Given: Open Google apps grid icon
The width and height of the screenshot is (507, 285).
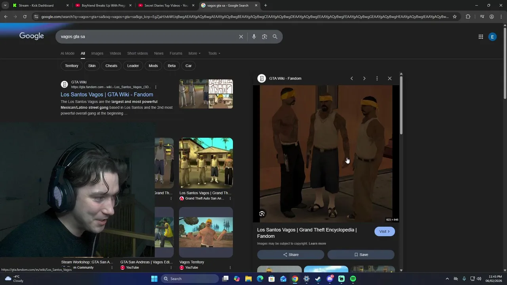Looking at the screenshot, I should click(x=480, y=37).
